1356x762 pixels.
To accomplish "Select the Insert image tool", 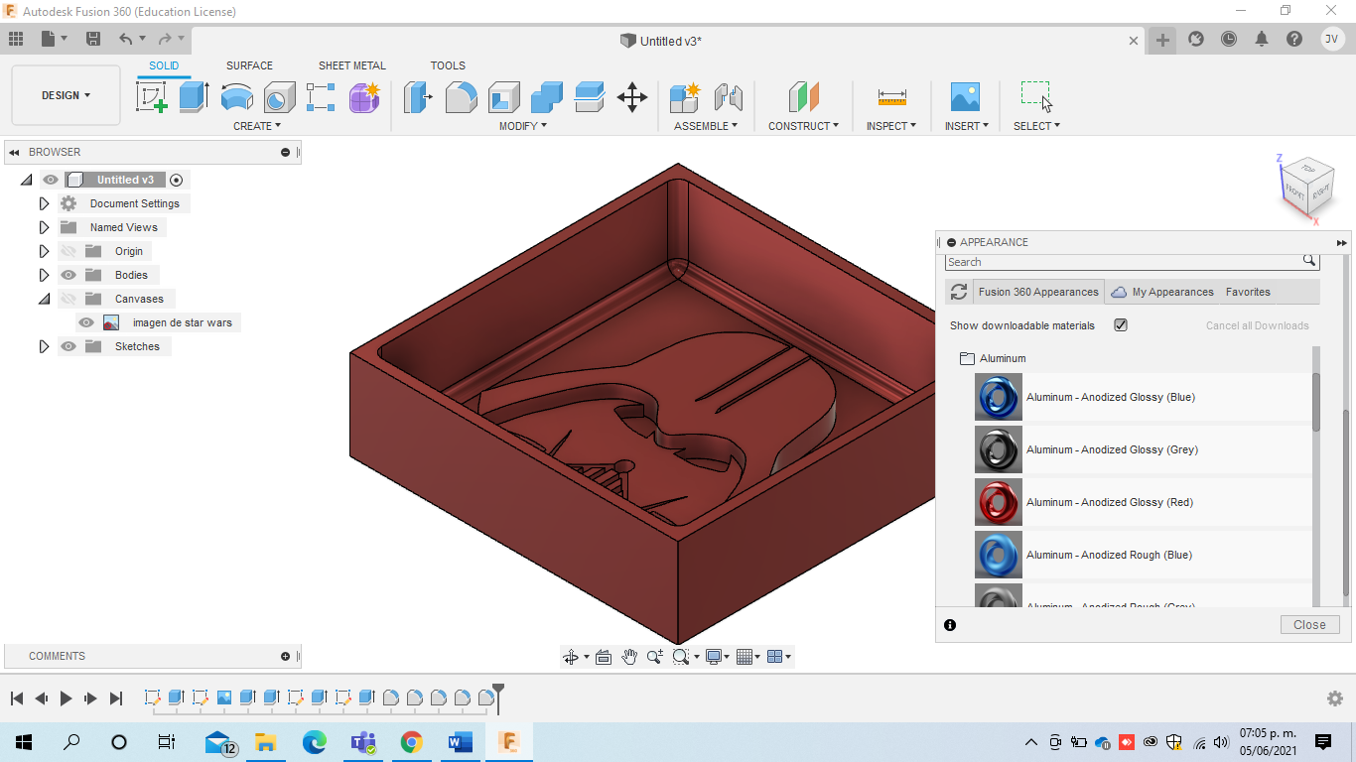I will pyautogui.click(x=965, y=97).
